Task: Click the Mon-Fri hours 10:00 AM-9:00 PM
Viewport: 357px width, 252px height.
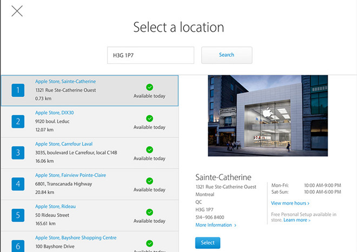Action: 322,185
